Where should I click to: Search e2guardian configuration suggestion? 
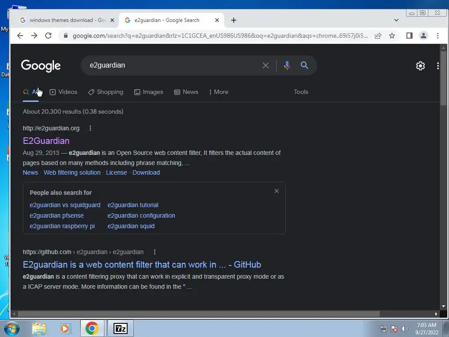(141, 215)
